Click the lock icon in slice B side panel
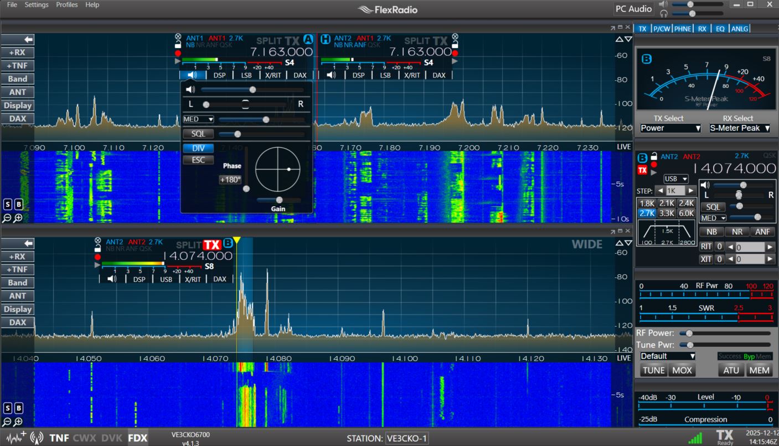779x446 pixels. [654, 156]
